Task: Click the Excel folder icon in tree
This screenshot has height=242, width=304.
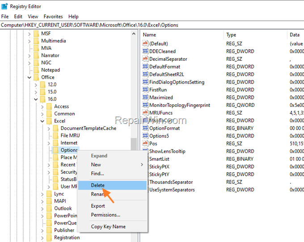Action: 49,121
